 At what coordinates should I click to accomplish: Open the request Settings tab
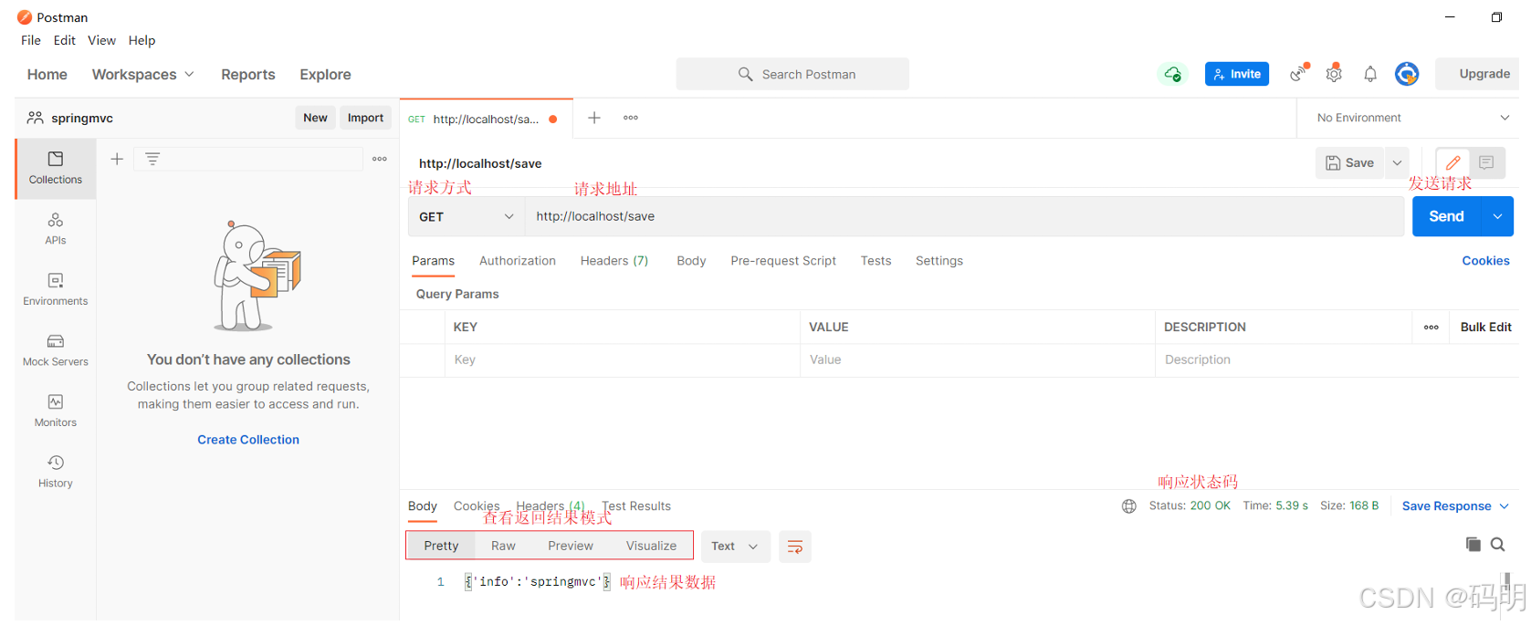click(939, 261)
